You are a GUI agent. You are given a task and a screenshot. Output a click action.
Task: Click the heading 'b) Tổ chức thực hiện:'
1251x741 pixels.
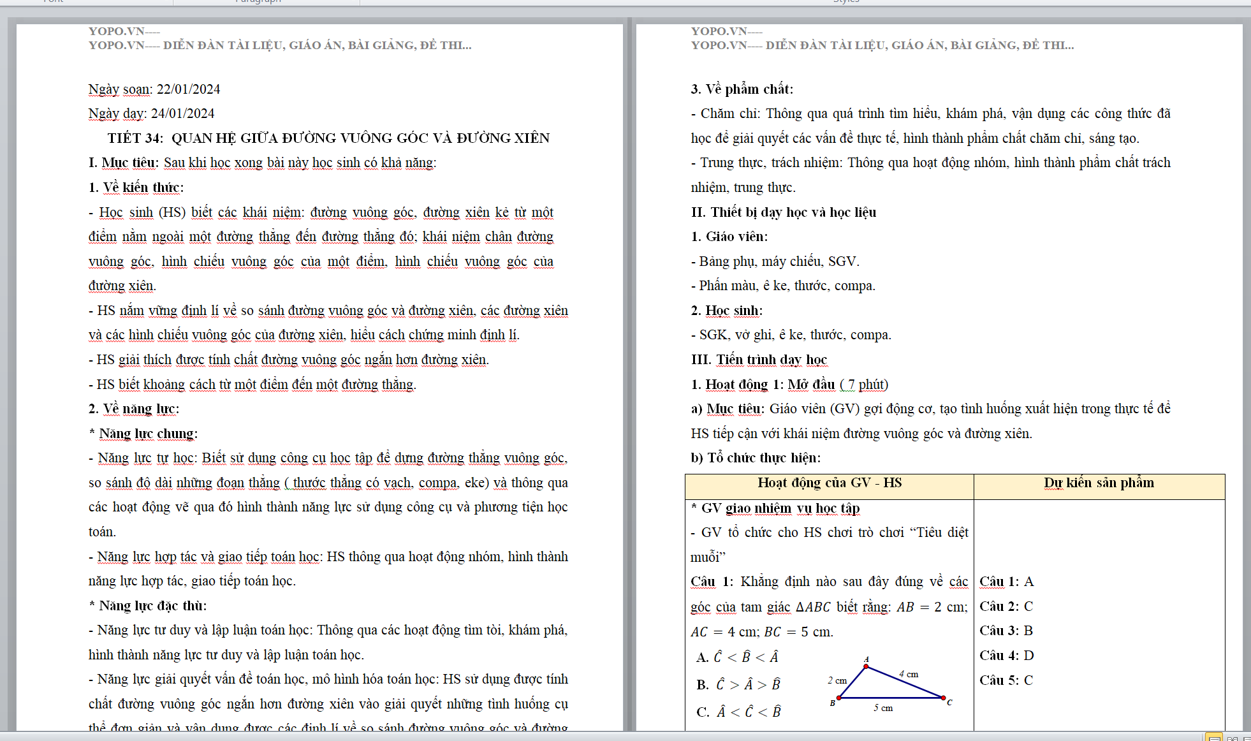pyautogui.click(x=756, y=458)
